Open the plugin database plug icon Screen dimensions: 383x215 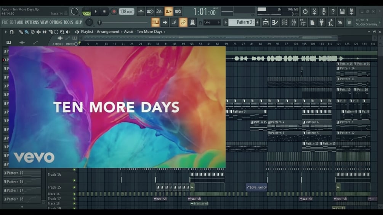[x=321, y=22]
